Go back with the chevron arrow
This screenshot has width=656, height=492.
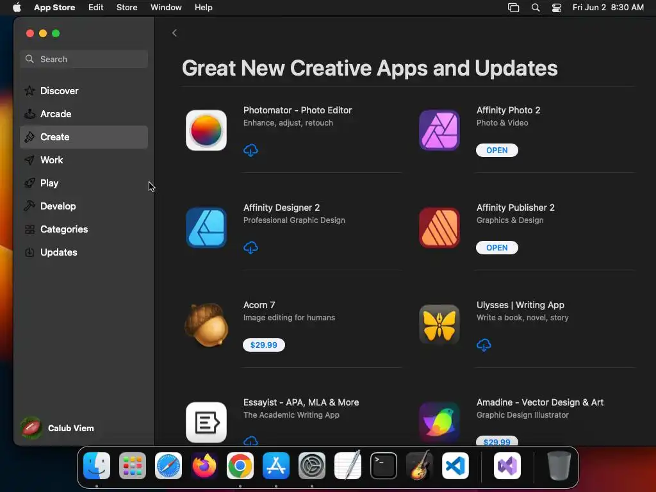click(174, 33)
